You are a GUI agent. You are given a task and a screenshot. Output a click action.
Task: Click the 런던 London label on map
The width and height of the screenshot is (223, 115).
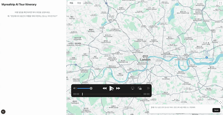tap(145, 58)
